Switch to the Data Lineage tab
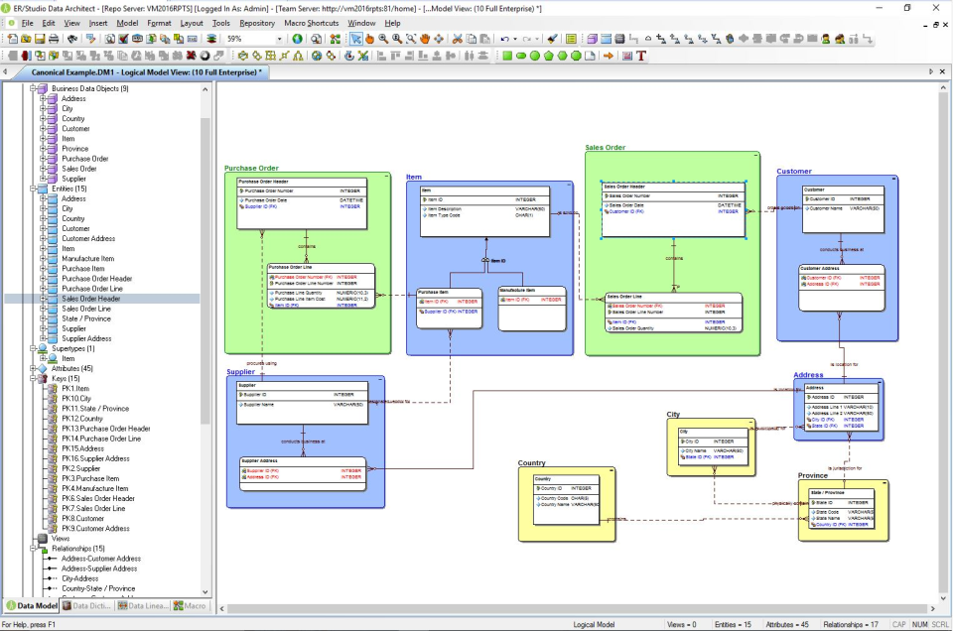The width and height of the screenshot is (953, 631). (x=143, y=605)
